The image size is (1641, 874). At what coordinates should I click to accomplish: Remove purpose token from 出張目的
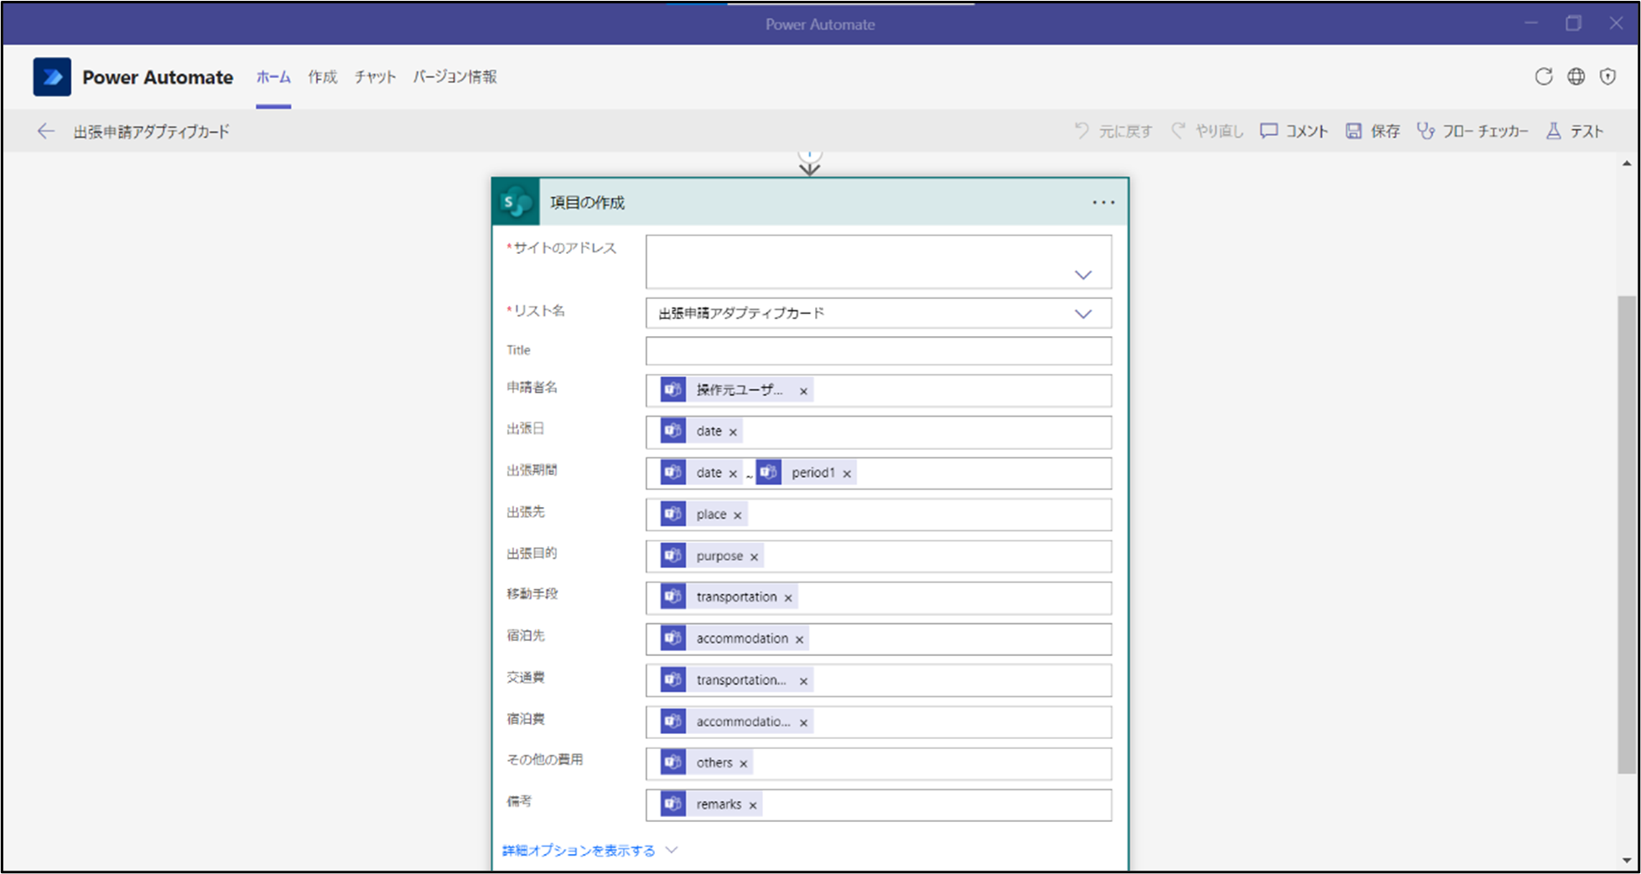pos(754,557)
